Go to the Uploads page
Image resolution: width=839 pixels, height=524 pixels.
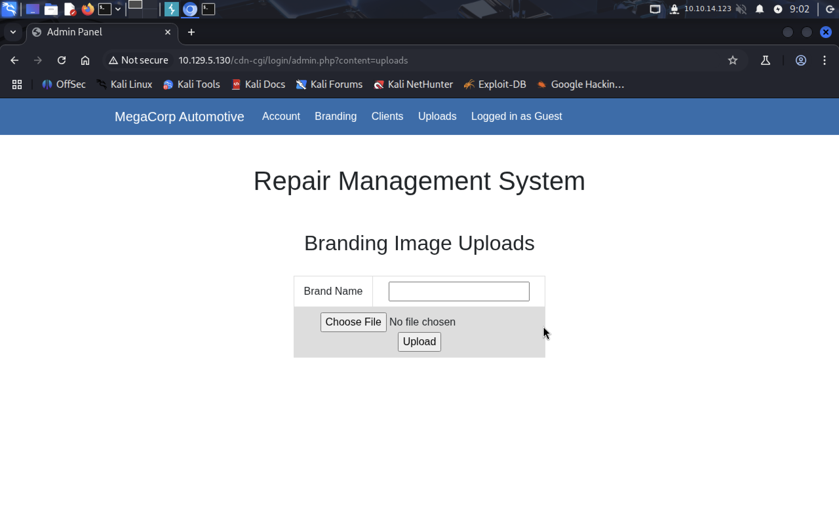(437, 116)
